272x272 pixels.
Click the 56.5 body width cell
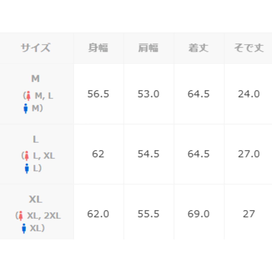(98, 94)
